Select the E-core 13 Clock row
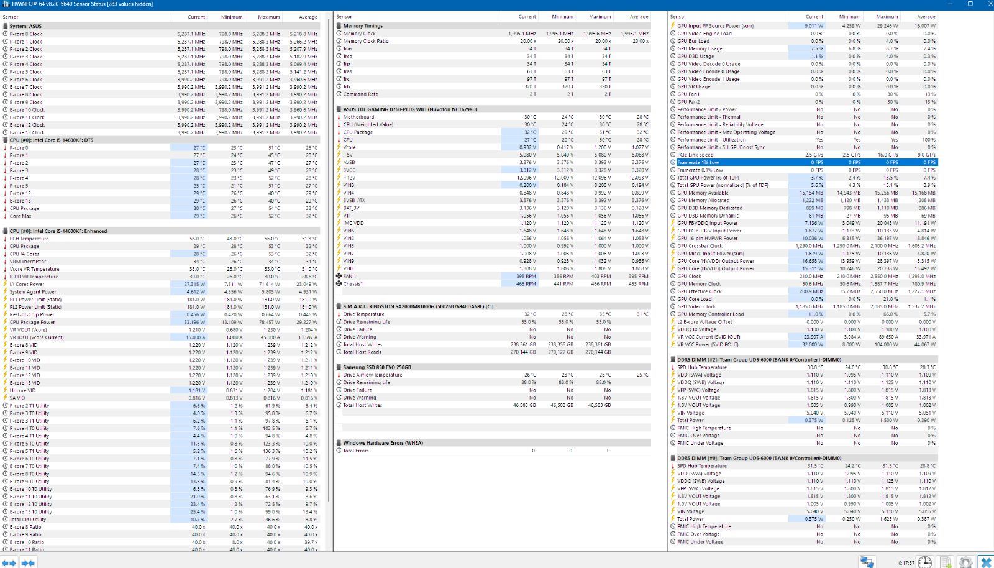 pyautogui.click(x=161, y=132)
